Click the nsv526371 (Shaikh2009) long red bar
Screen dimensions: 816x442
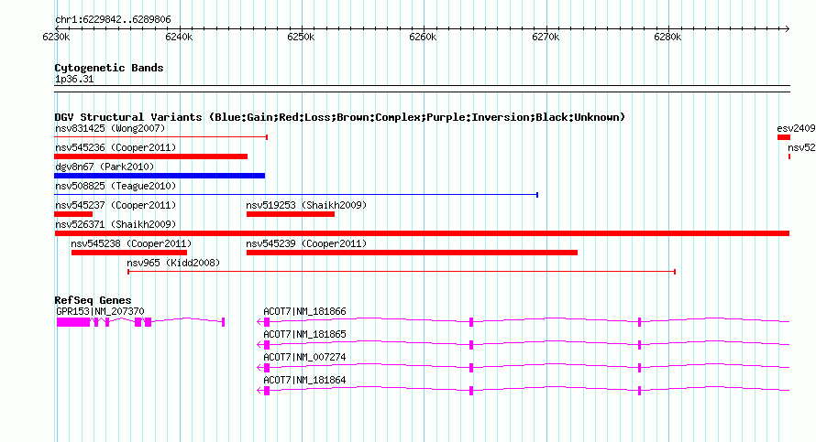click(x=422, y=233)
